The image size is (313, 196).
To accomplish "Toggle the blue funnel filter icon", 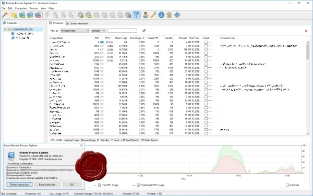I will click(136, 15).
